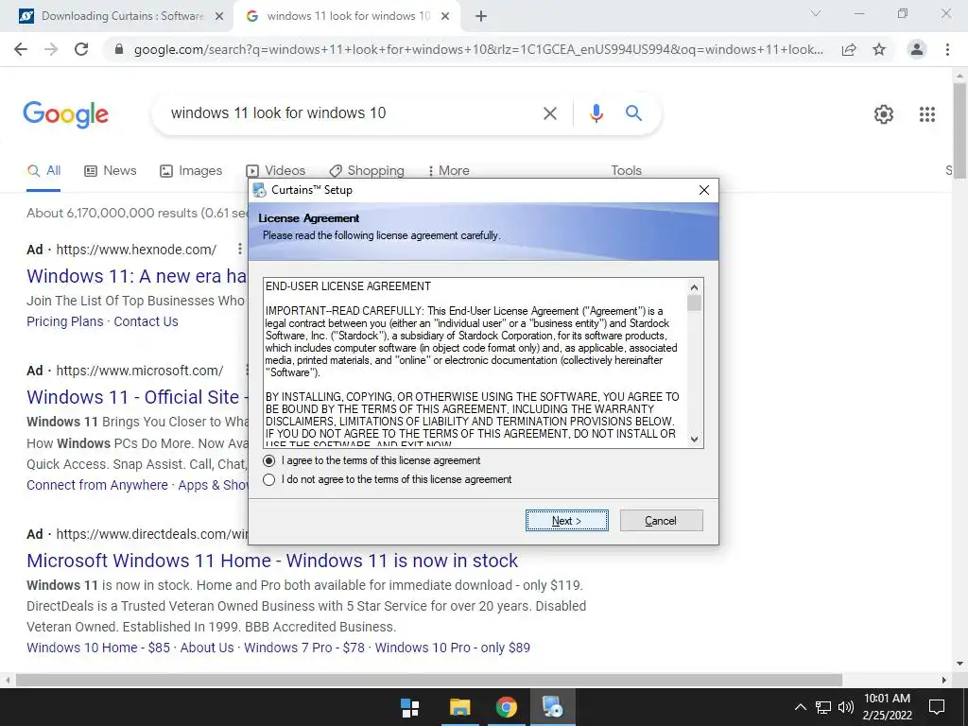The width and height of the screenshot is (968, 726).
Task: Click the blue search magnifier icon
Action: click(x=633, y=113)
